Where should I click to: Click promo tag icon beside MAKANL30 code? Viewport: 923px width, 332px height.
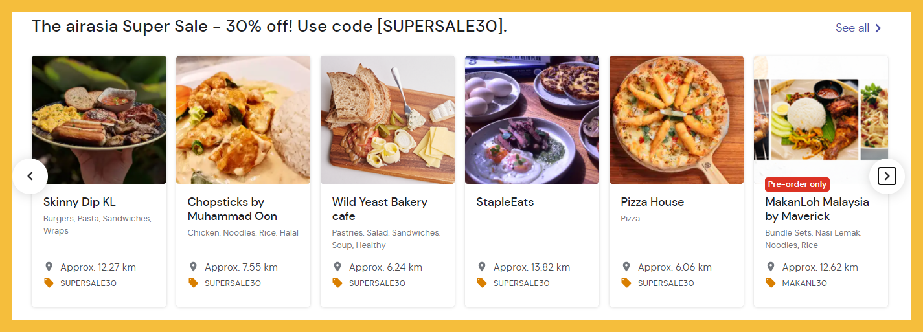point(770,283)
